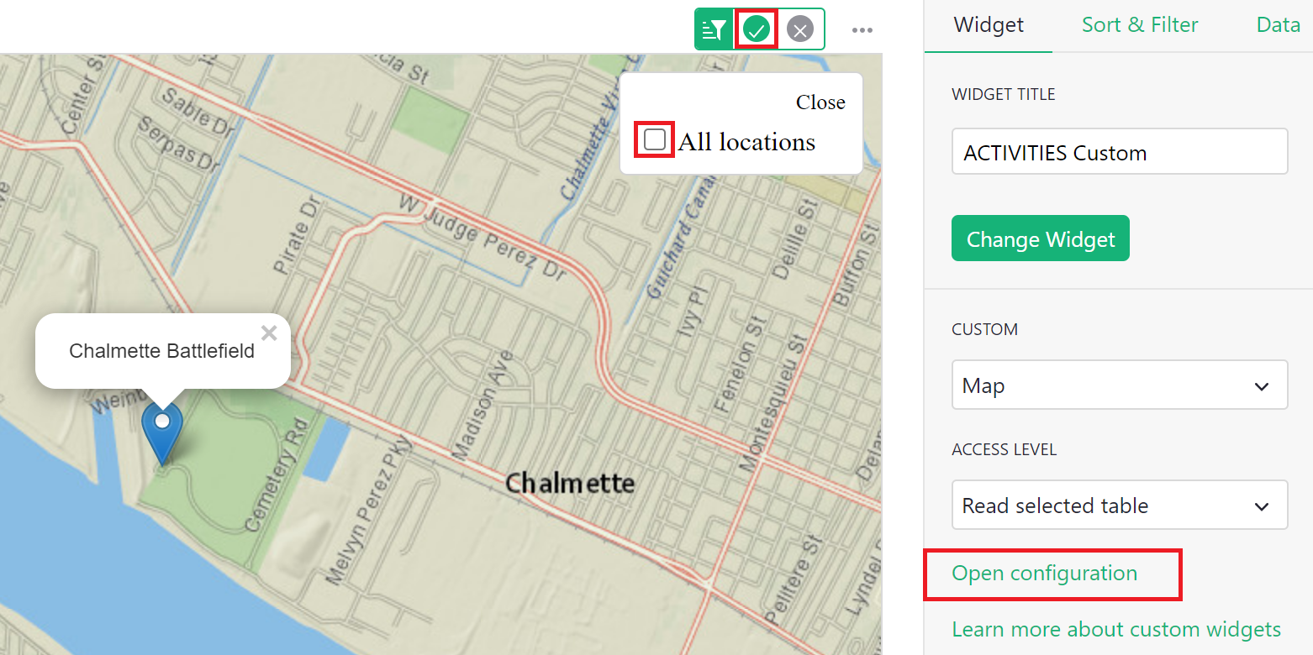Enable the All locations checkbox
Screen dimensions: 1313x655
click(x=655, y=140)
